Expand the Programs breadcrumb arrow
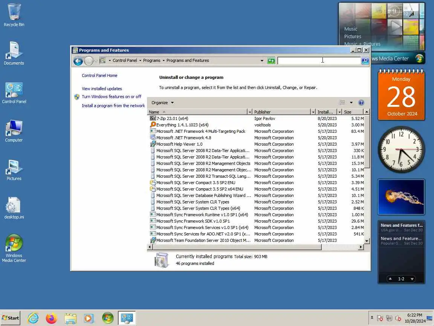The image size is (434, 326). (164, 60)
